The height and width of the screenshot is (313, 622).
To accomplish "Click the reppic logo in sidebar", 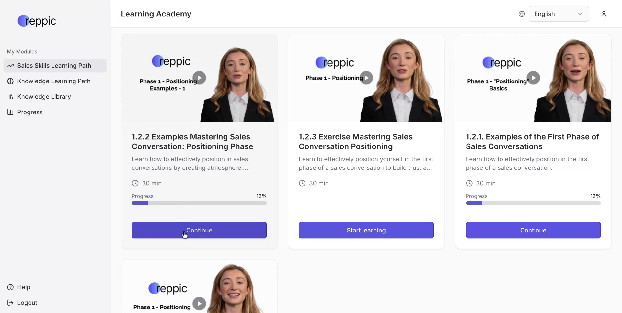I will [37, 21].
